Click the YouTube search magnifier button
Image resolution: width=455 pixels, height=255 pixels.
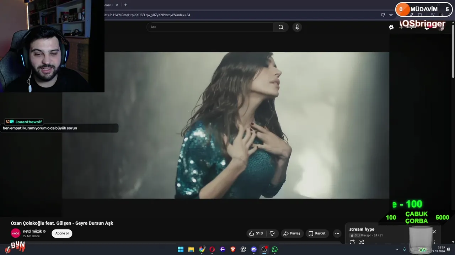point(281,27)
